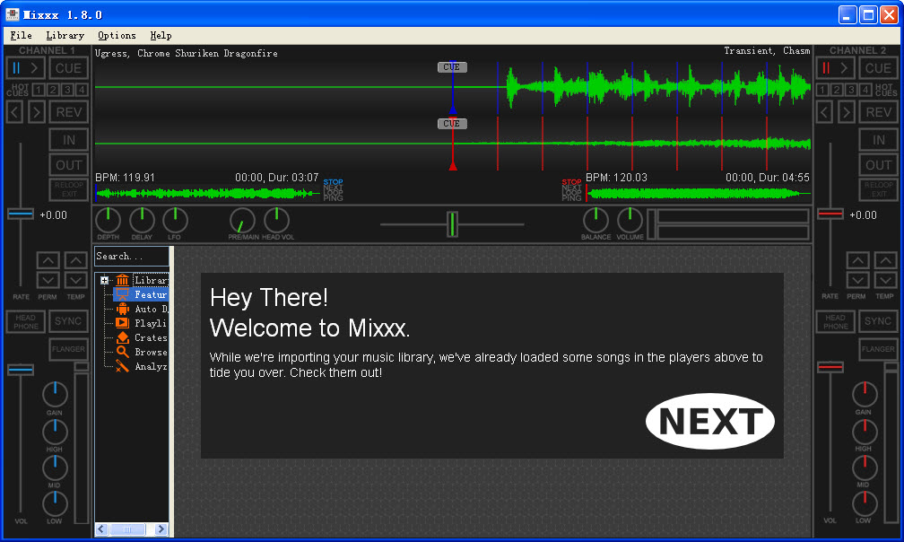Click the flanger DELAY knob
Viewport: 904px width, 542px height.
coord(142,220)
